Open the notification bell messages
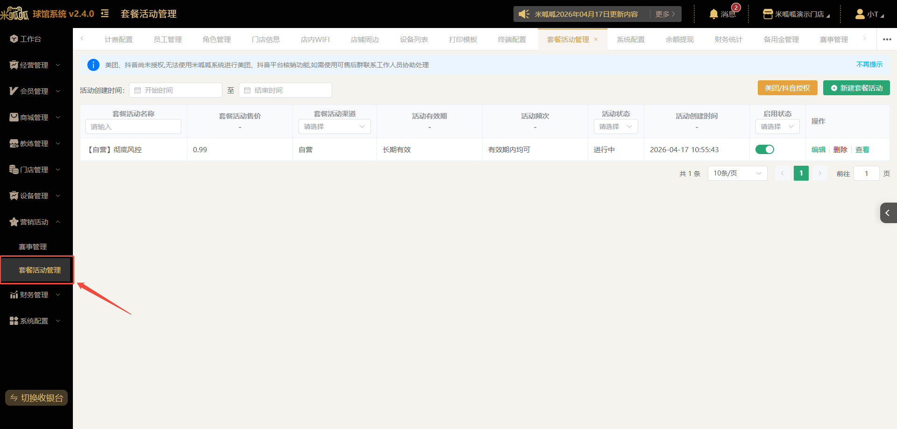Image resolution: width=897 pixels, height=429 pixels. click(x=713, y=14)
